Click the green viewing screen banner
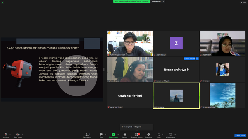Viewport: 248px width, 139px height. pos(131,2)
